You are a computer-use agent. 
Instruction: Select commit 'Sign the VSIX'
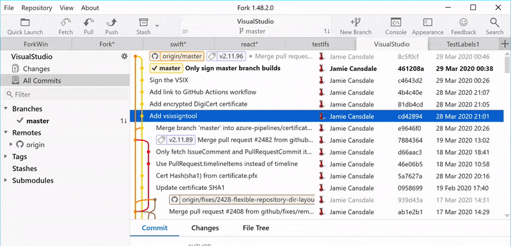point(169,80)
